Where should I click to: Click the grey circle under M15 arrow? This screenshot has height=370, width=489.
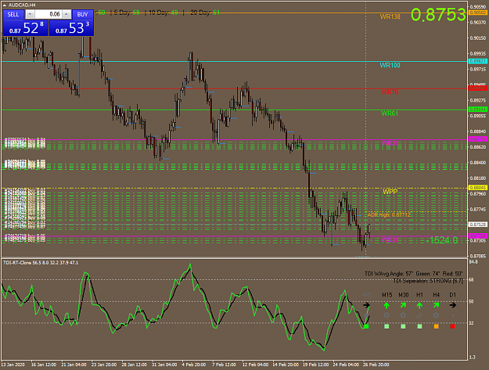[387, 315]
